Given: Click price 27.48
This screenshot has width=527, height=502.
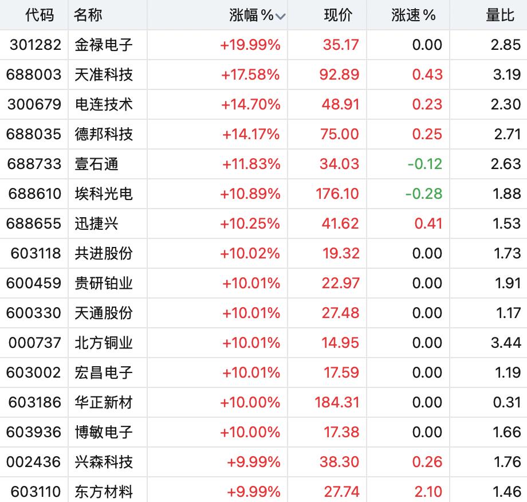Looking at the screenshot, I should point(340,313).
